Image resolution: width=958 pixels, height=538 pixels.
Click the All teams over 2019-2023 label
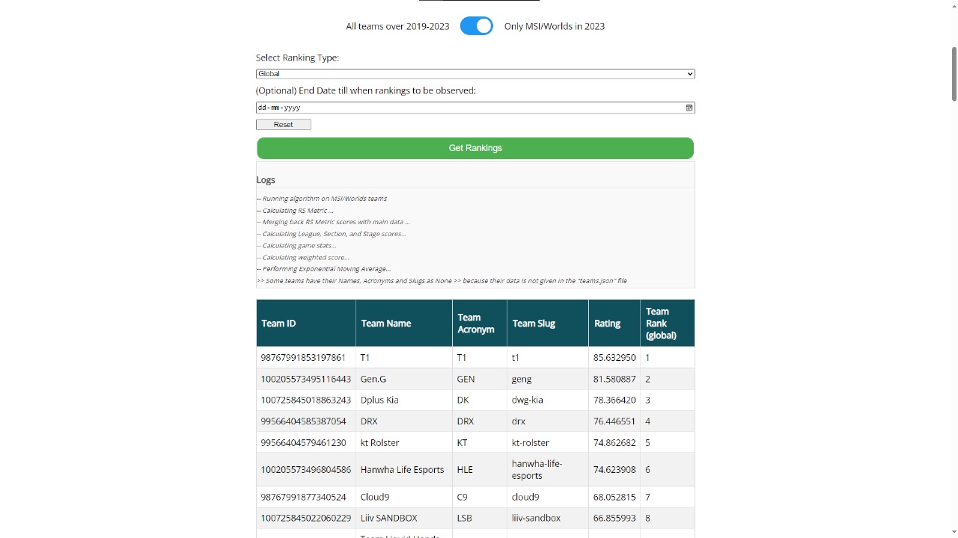[x=397, y=26]
